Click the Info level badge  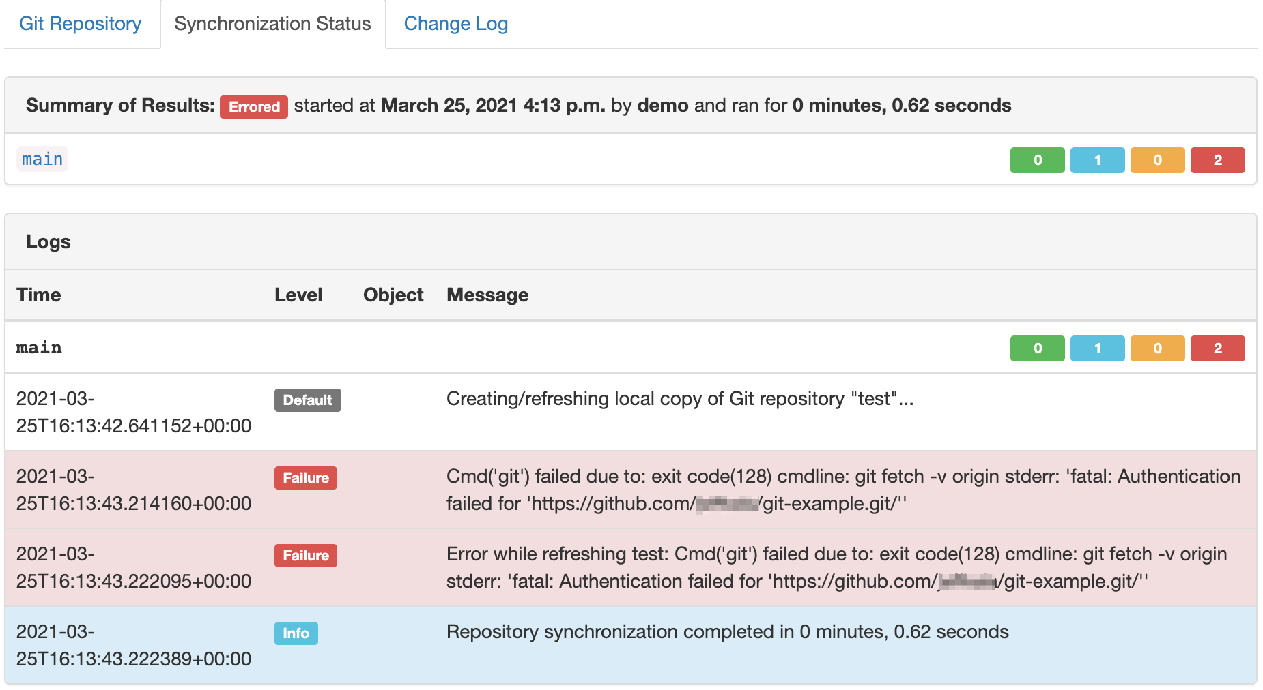(296, 633)
